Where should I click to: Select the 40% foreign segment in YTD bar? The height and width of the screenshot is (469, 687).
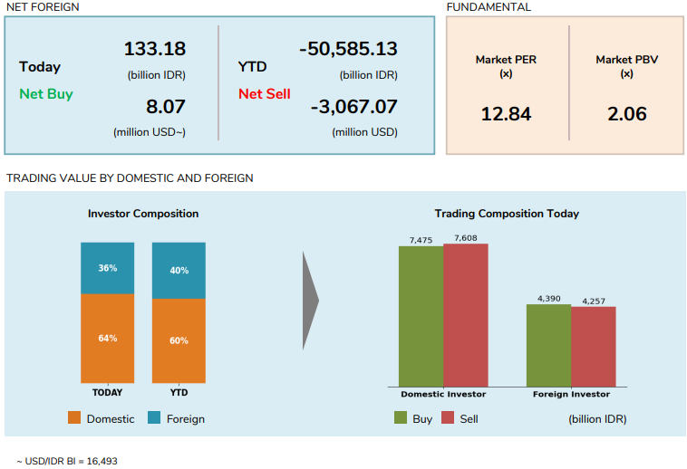[179, 271]
